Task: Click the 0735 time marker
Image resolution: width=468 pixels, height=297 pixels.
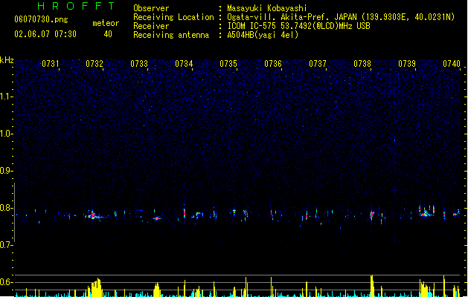Action: pyautogui.click(x=228, y=64)
